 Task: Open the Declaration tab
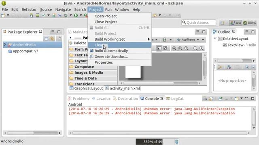125,99
